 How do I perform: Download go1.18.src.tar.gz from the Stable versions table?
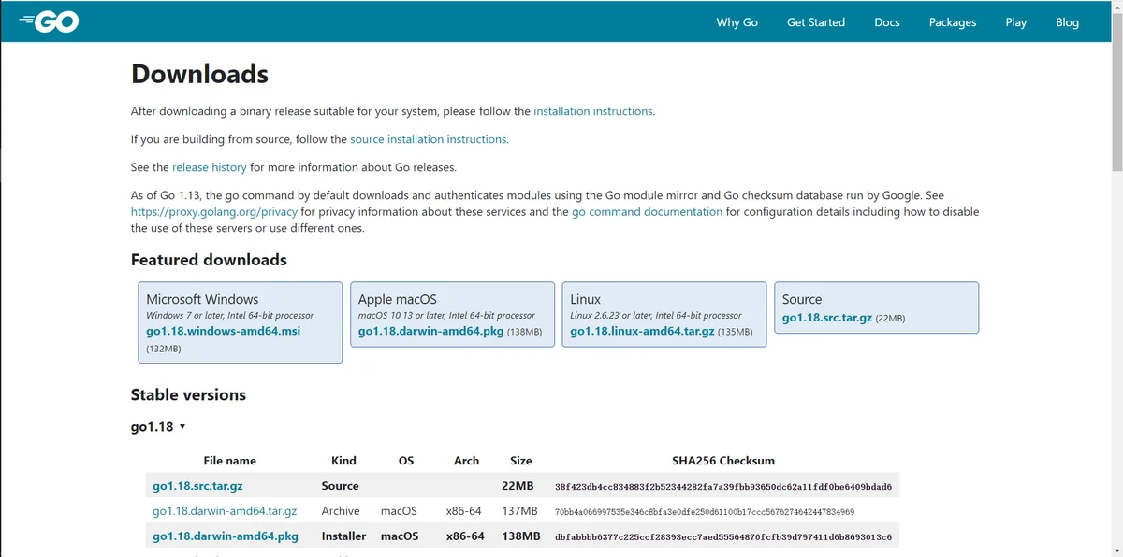click(x=197, y=486)
